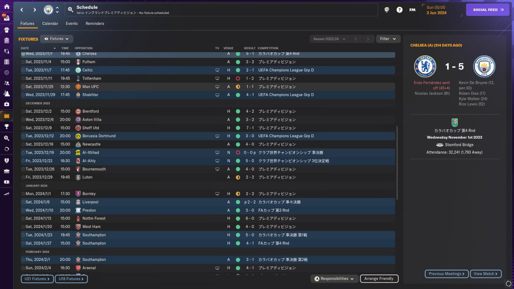Click the Opposition column header
514x289 pixels.
[x=84, y=48]
